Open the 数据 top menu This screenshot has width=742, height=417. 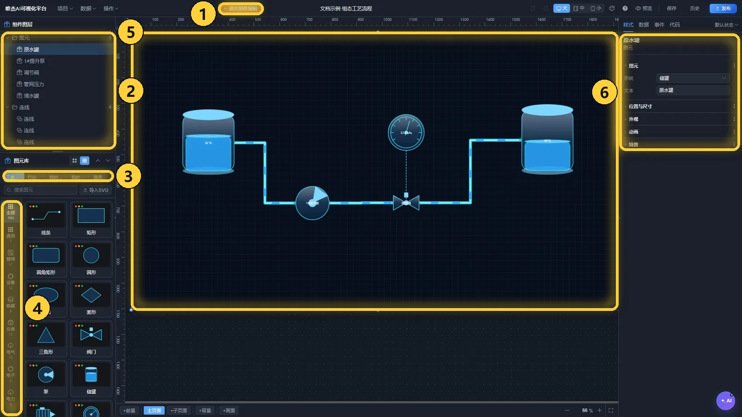point(88,8)
